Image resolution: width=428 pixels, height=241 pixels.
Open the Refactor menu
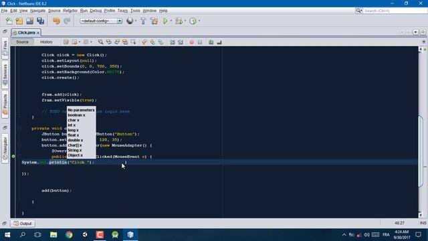coord(70,11)
